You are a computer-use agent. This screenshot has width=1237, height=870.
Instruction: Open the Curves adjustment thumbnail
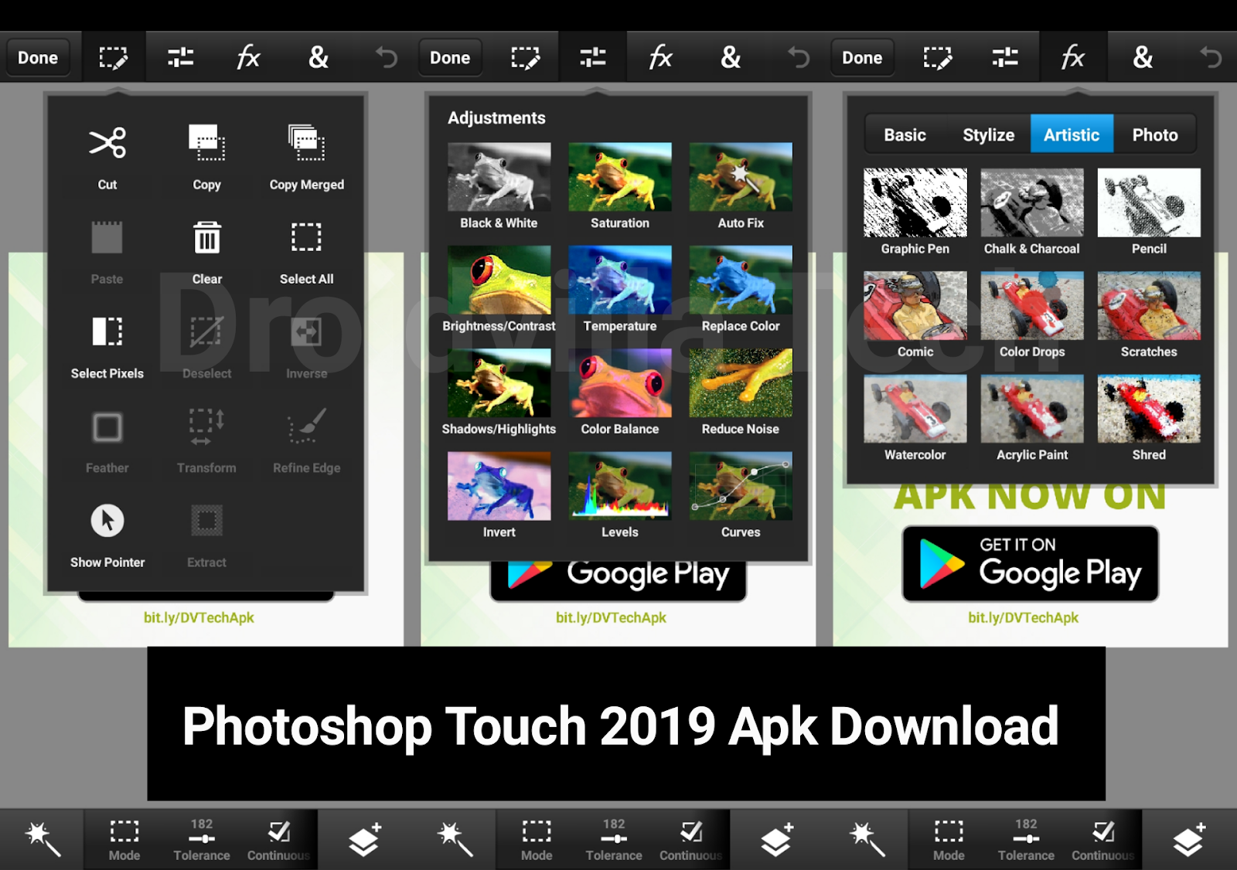(741, 486)
